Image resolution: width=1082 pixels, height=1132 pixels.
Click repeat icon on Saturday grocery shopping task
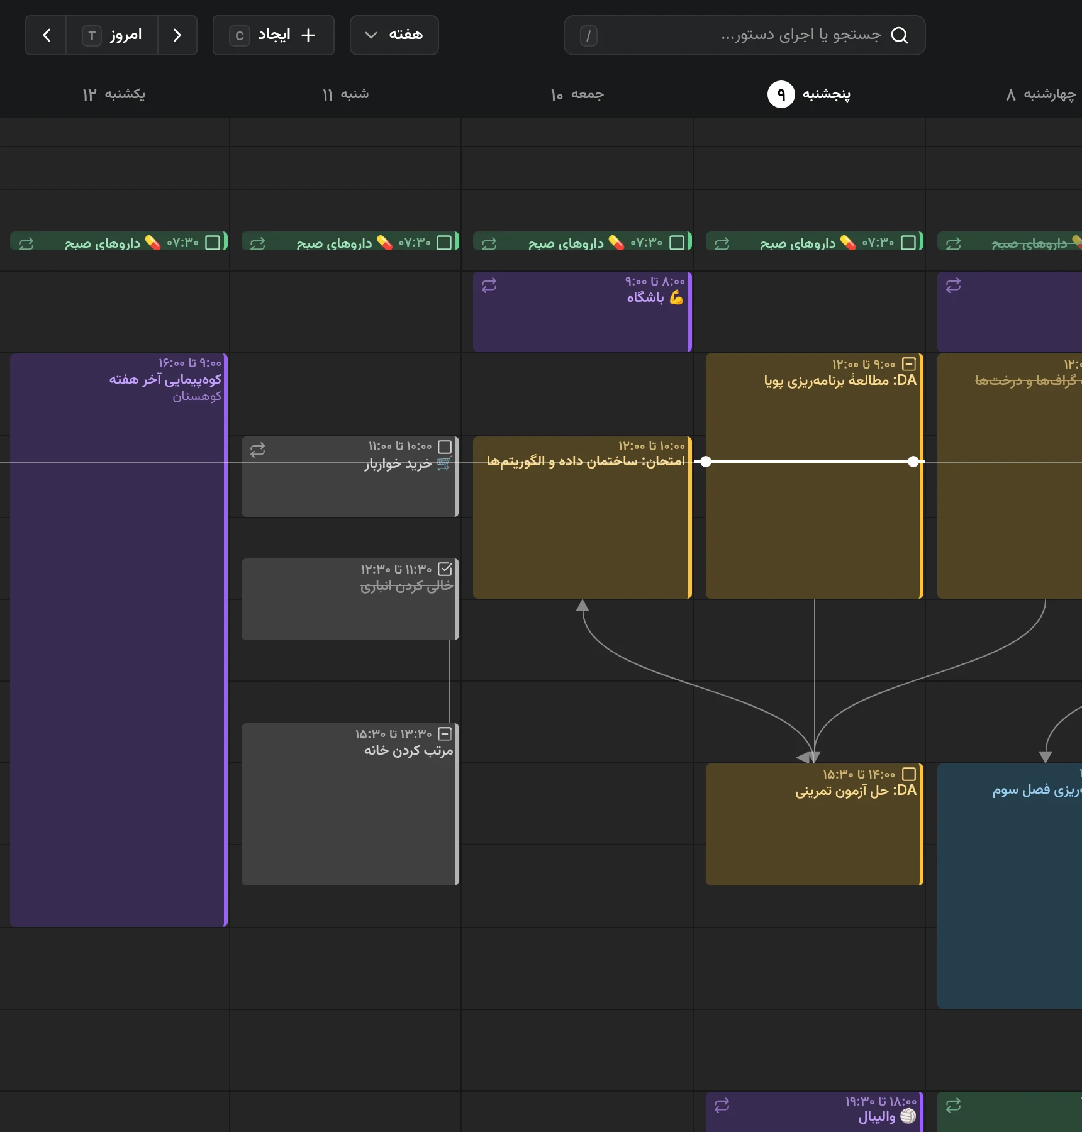pos(258,450)
